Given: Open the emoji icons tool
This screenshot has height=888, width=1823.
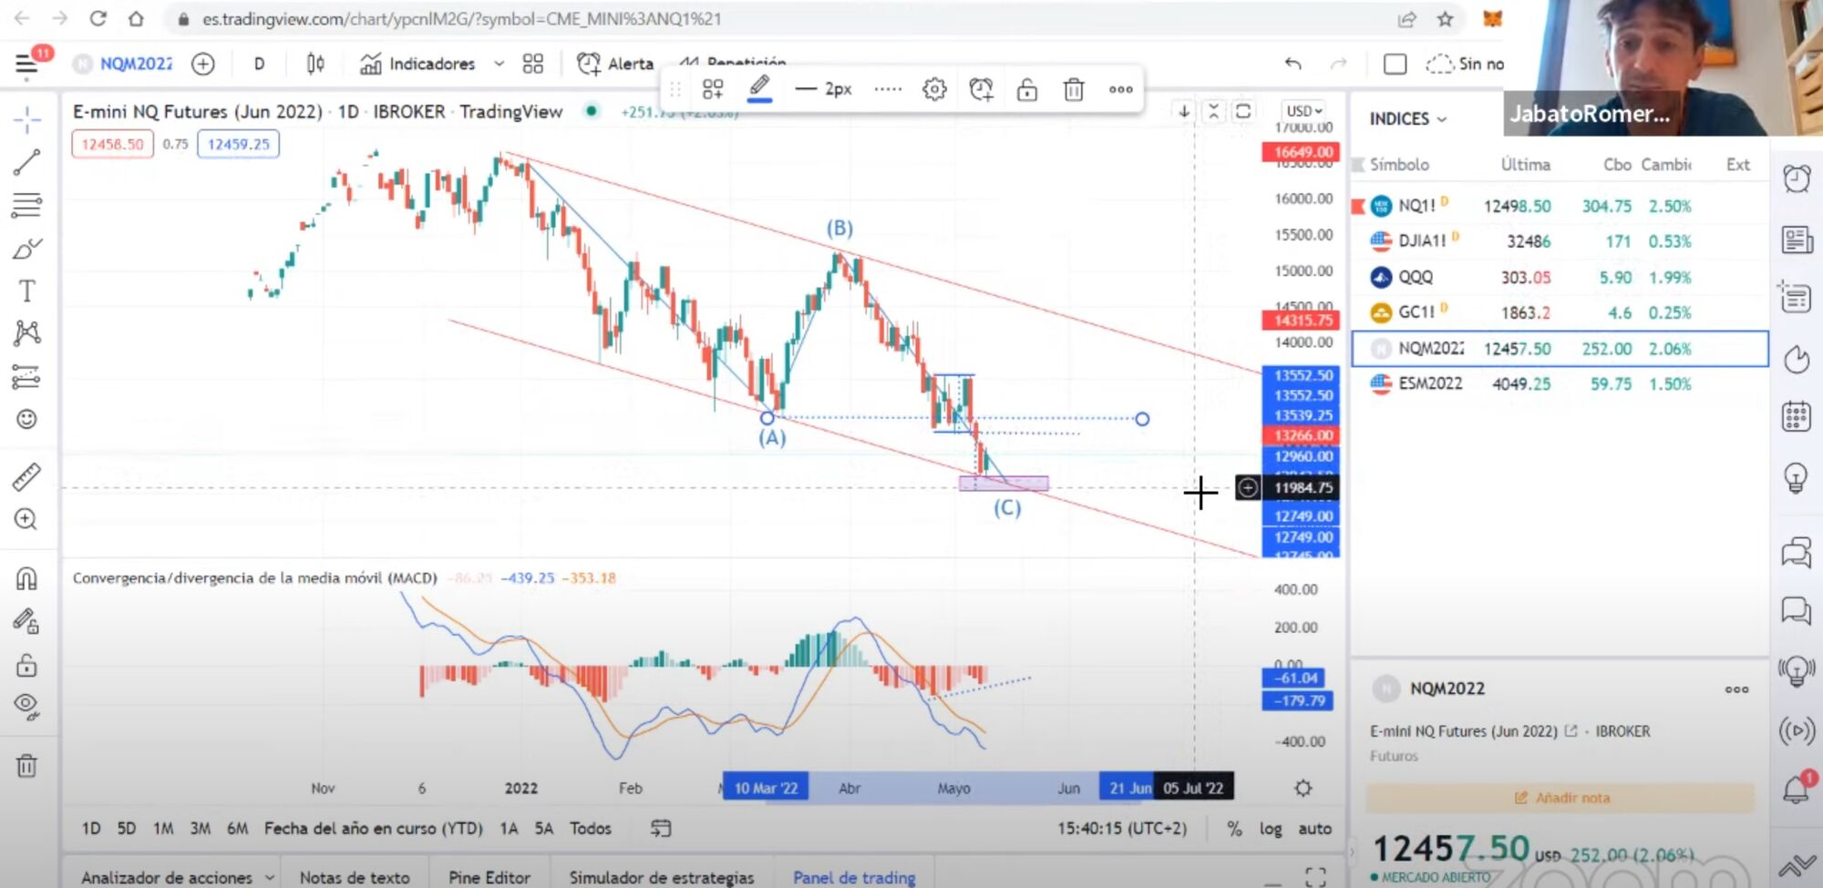Looking at the screenshot, I should click(x=26, y=419).
